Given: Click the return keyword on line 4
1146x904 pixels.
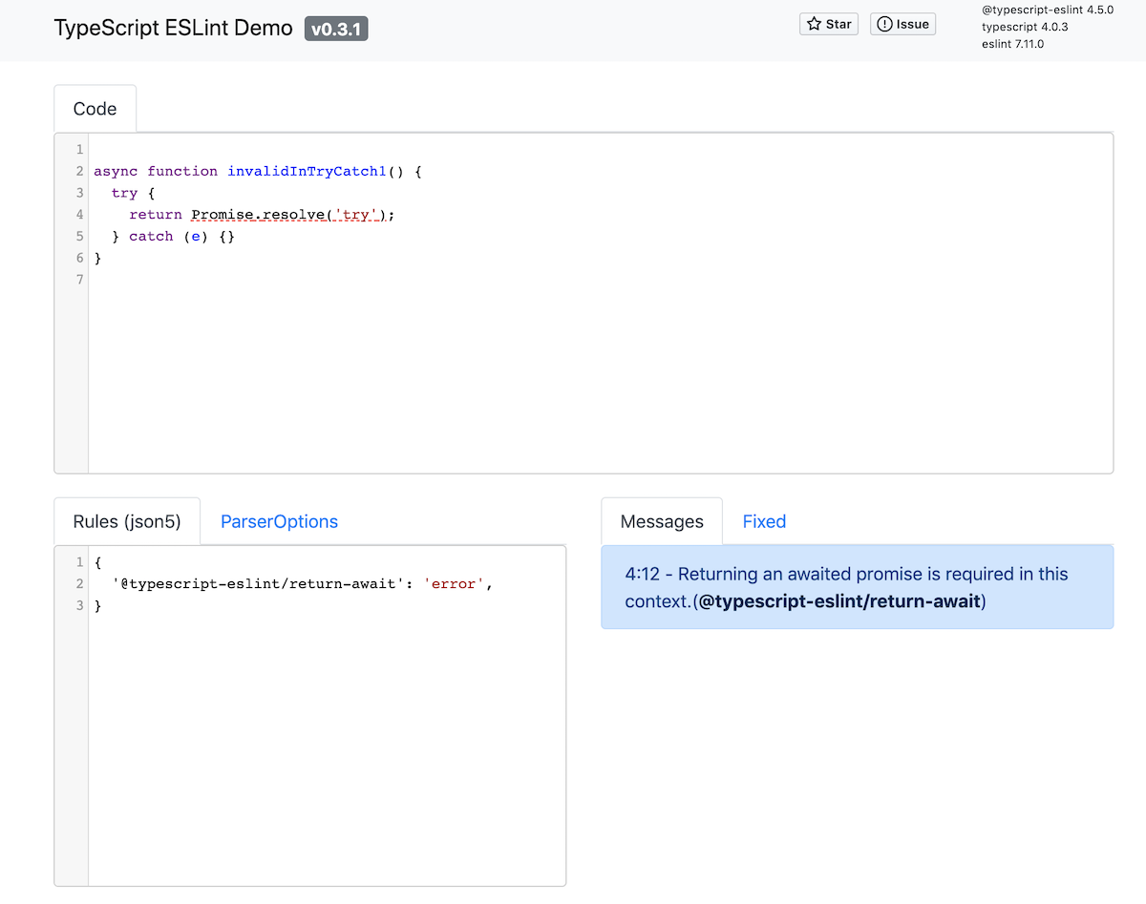Looking at the screenshot, I should coord(156,215).
